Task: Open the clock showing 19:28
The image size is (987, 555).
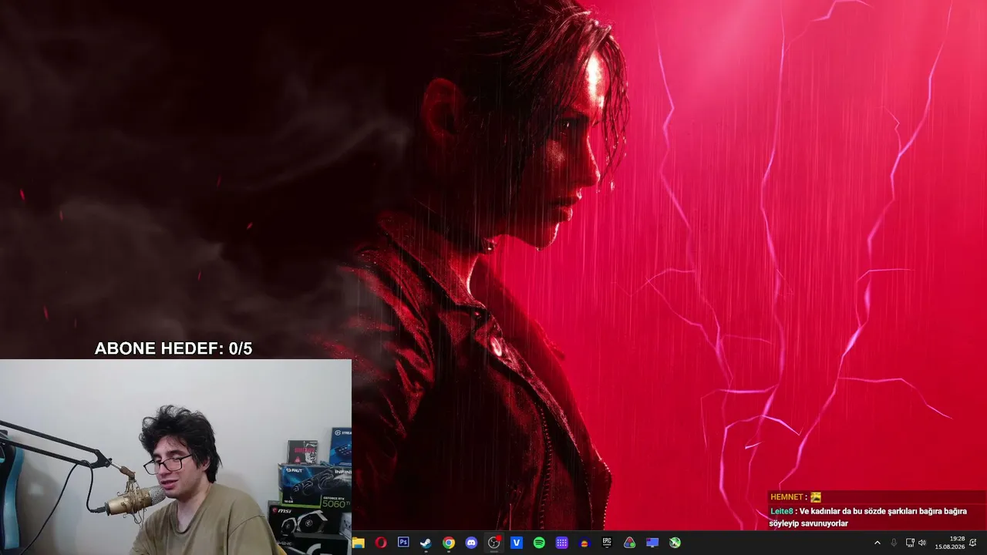Action: click(950, 543)
